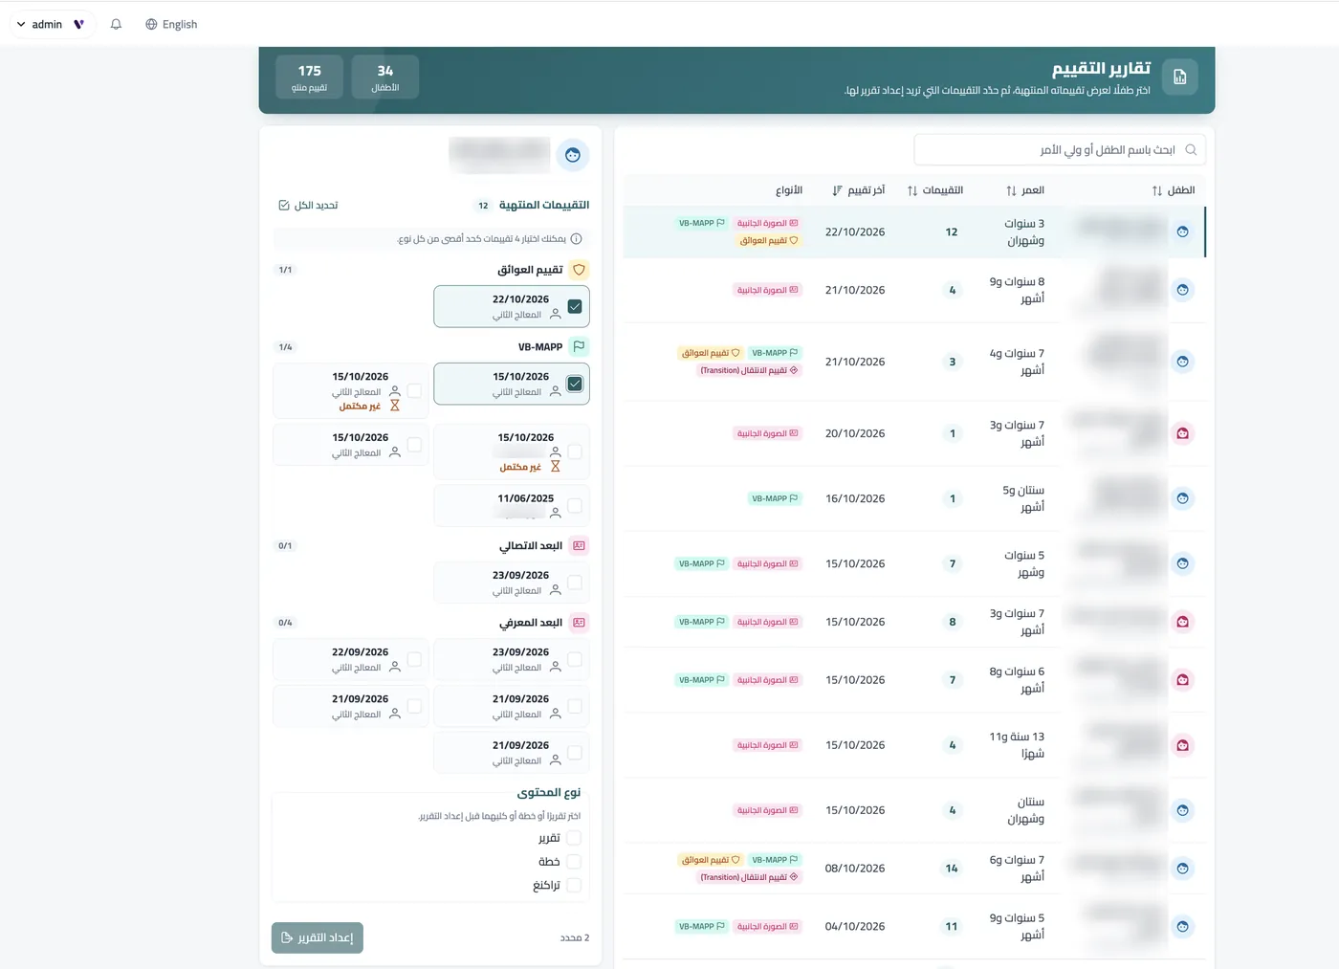
Task: Click the avatar in the 16/10/2026 table row
Action: [1183, 499]
